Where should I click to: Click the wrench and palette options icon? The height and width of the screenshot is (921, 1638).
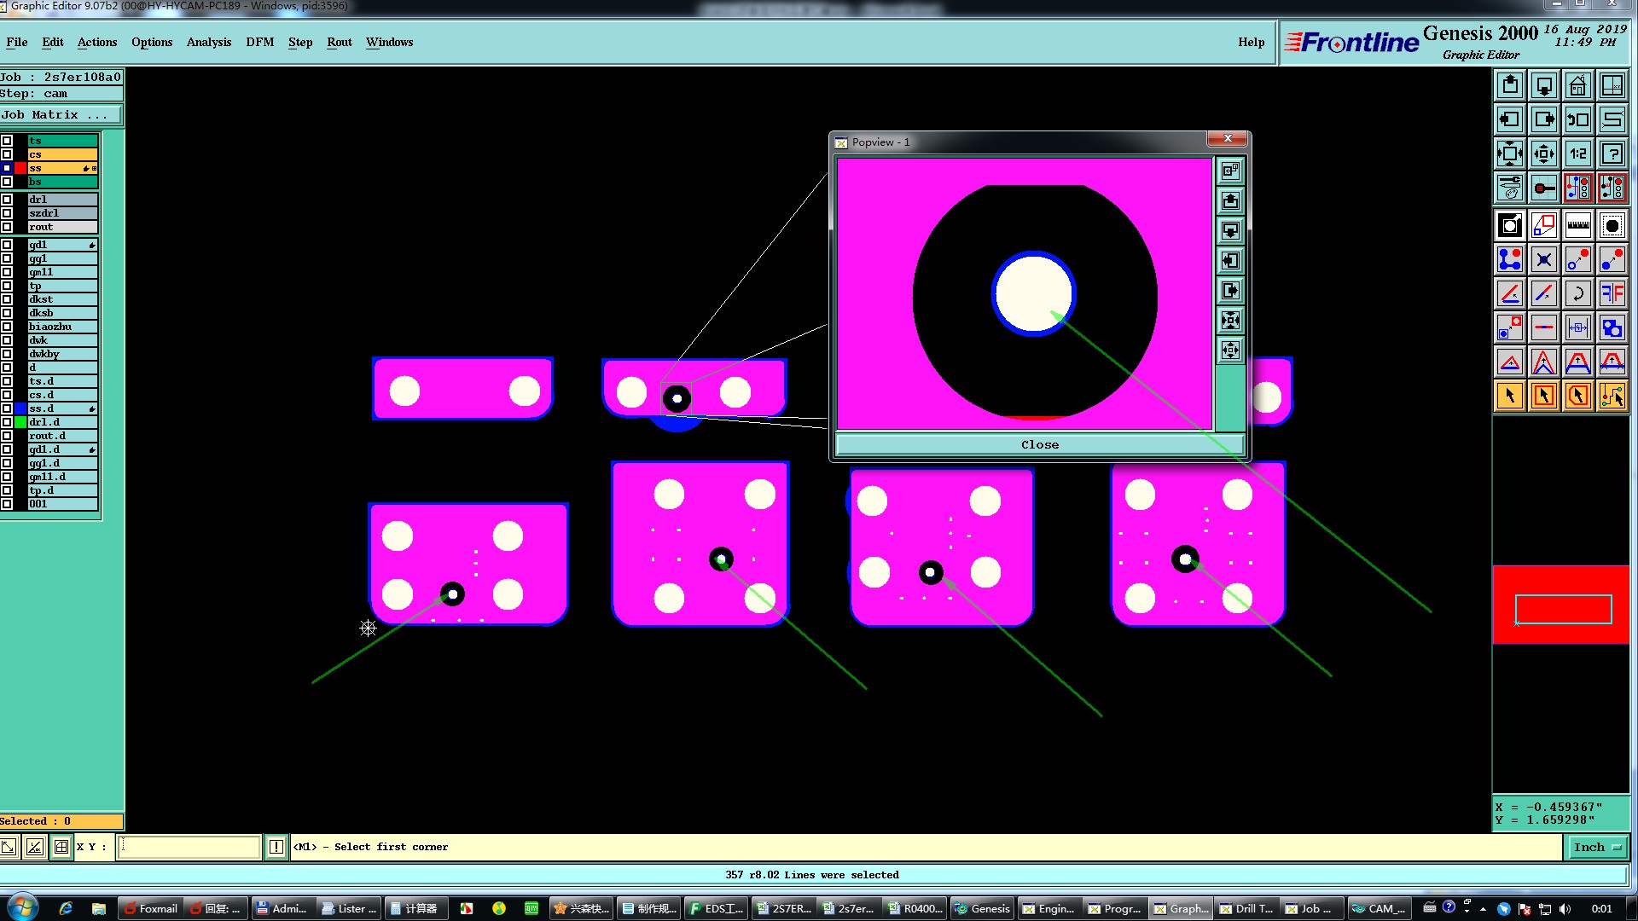tap(1509, 188)
